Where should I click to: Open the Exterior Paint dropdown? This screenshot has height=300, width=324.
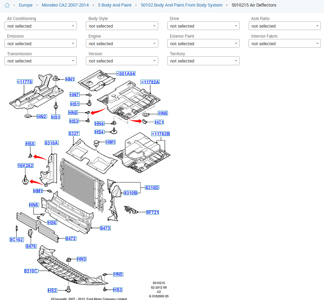click(x=203, y=43)
